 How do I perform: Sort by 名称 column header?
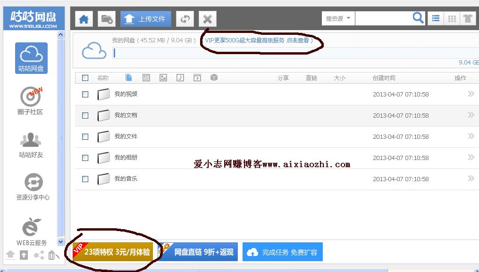[103, 78]
